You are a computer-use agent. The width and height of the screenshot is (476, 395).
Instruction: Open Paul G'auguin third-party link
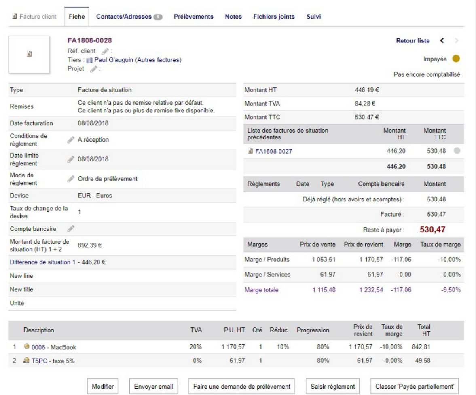pos(114,60)
